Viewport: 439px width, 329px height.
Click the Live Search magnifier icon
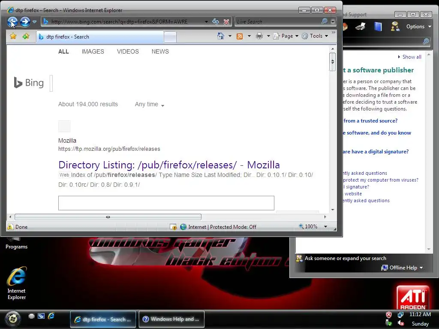324,21
